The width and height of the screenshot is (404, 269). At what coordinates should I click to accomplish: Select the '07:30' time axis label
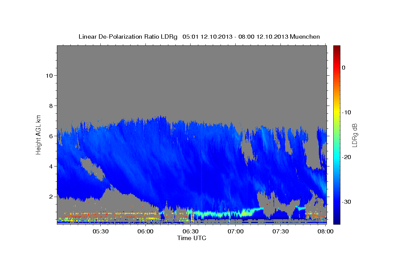[281, 231]
